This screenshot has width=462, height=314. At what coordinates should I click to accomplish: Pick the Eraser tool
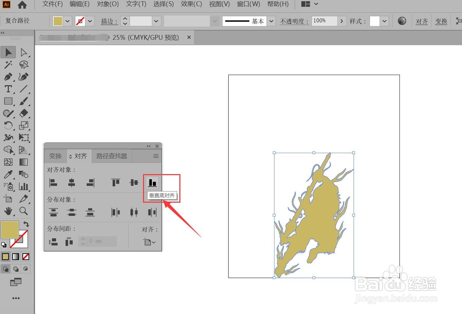point(24,113)
